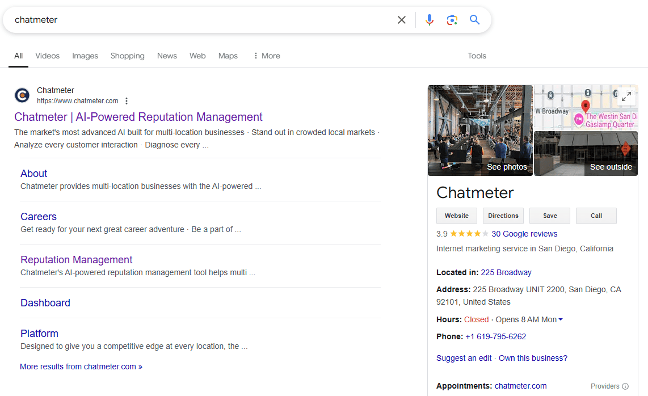Open the Careers sitelink
The height and width of the screenshot is (396, 648).
pos(39,217)
